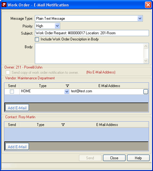Click the Body scrollbar up arrow
153x171 pixels.
[146, 46]
